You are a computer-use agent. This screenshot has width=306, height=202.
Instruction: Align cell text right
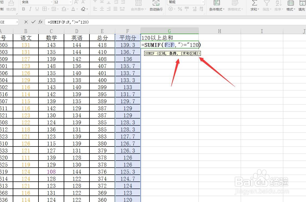coord(109,9)
